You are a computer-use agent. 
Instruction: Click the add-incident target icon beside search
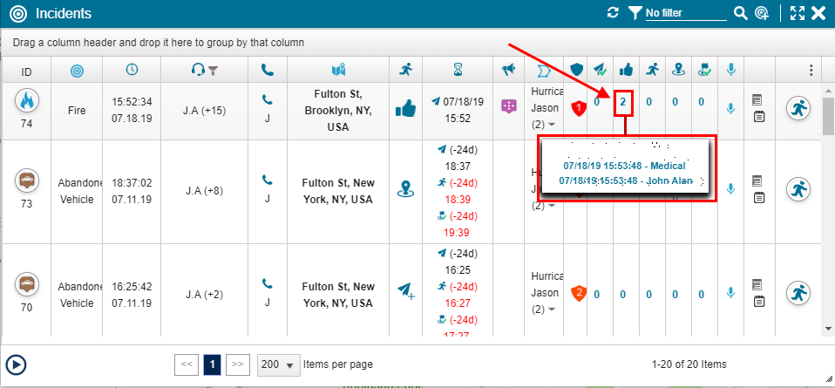click(x=763, y=13)
